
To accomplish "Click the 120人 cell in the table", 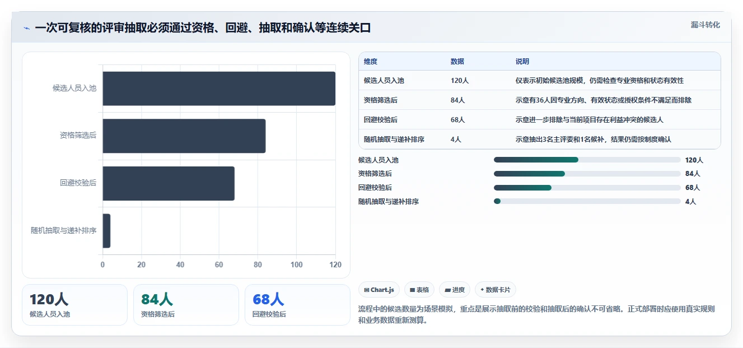I will (x=460, y=81).
